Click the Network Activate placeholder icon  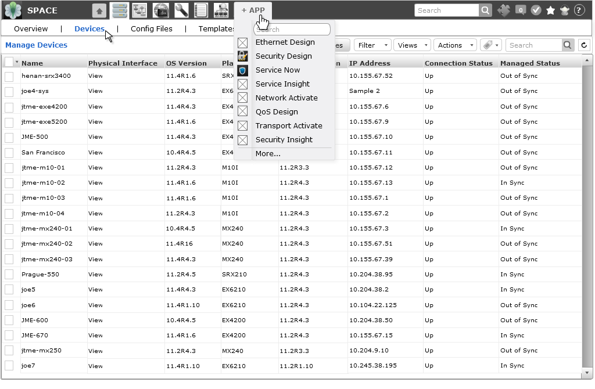coord(242,98)
